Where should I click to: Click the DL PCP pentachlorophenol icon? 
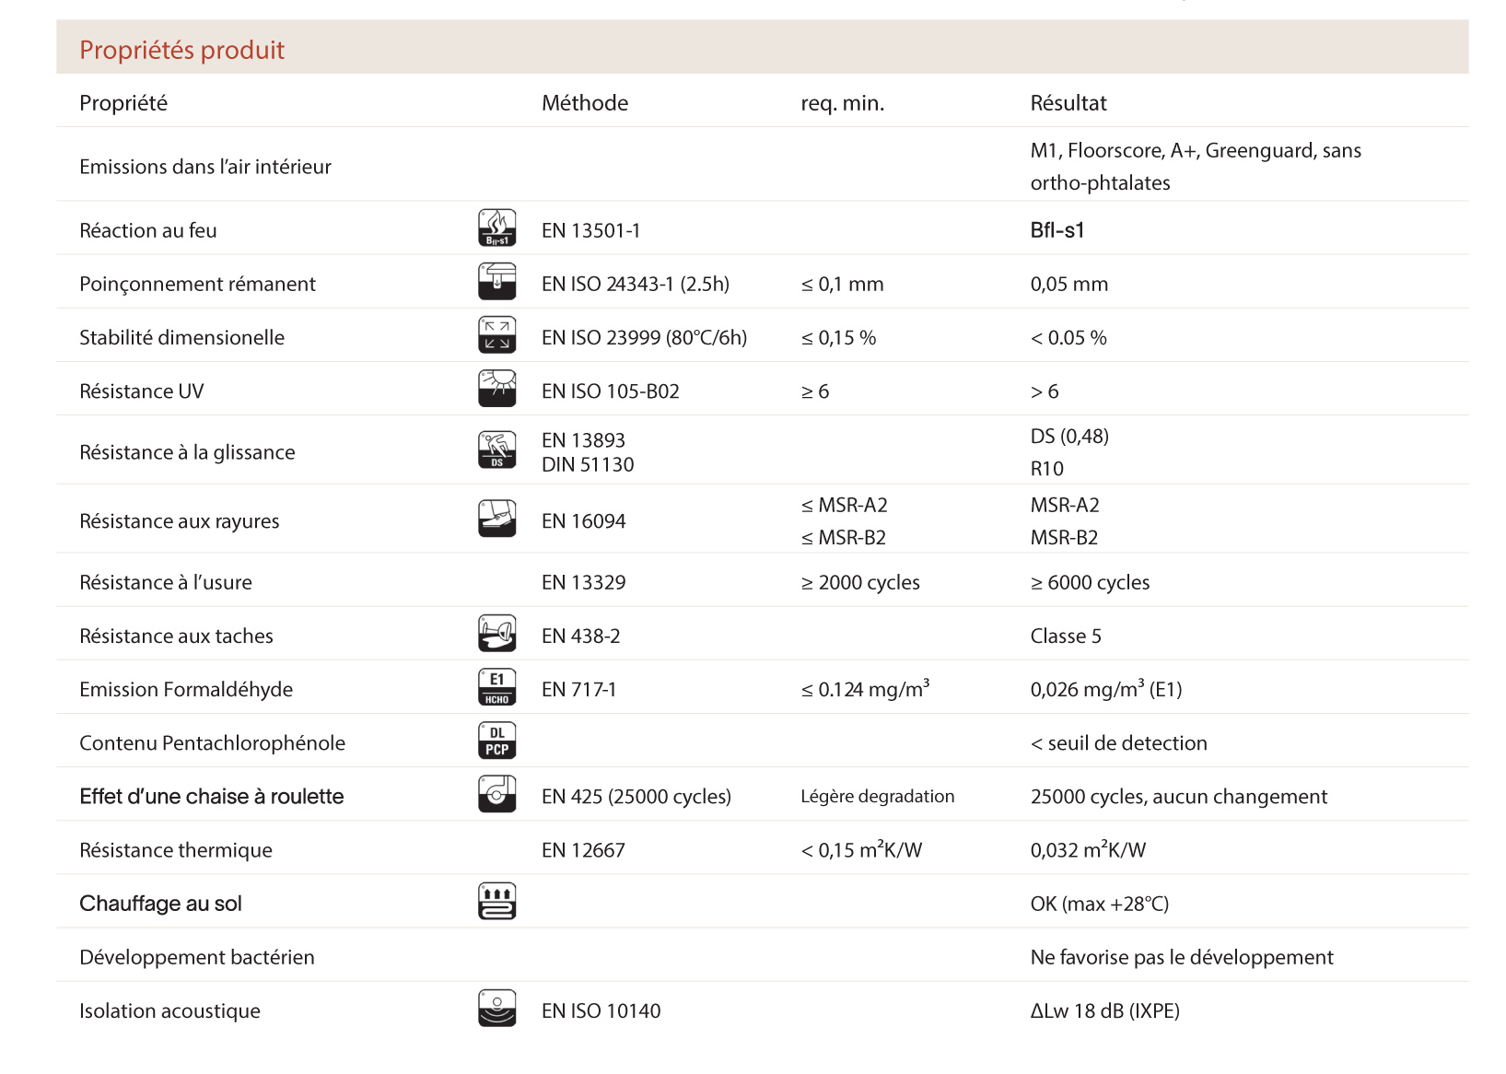tap(496, 741)
